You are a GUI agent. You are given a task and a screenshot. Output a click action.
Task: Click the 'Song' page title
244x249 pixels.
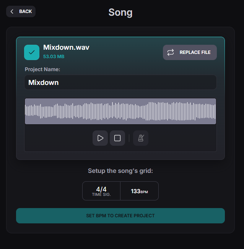pyautogui.click(x=120, y=12)
